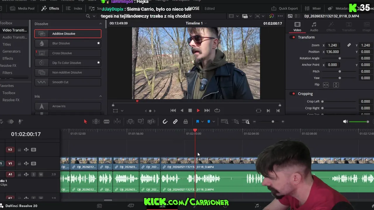Viewport: 374px width, 210px height.
Task: Solo the A1 audio track
Action: tap(33, 174)
